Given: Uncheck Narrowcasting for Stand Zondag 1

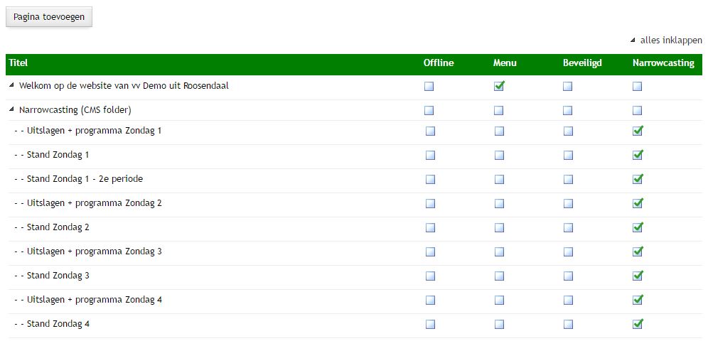Looking at the screenshot, I should [x=638, y=155].
